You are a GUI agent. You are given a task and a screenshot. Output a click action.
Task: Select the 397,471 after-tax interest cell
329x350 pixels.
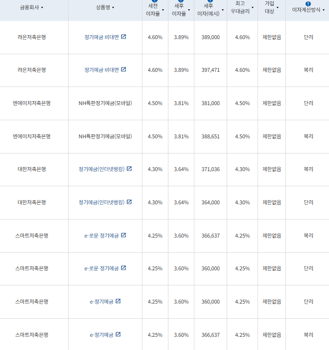tap(211, 70)
